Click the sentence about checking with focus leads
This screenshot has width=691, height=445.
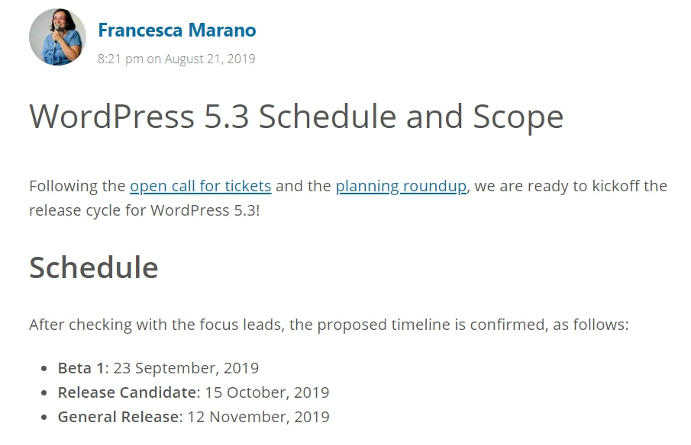point(329,325)
